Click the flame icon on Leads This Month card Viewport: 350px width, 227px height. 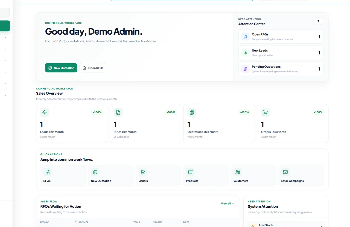tap(45, 112)
